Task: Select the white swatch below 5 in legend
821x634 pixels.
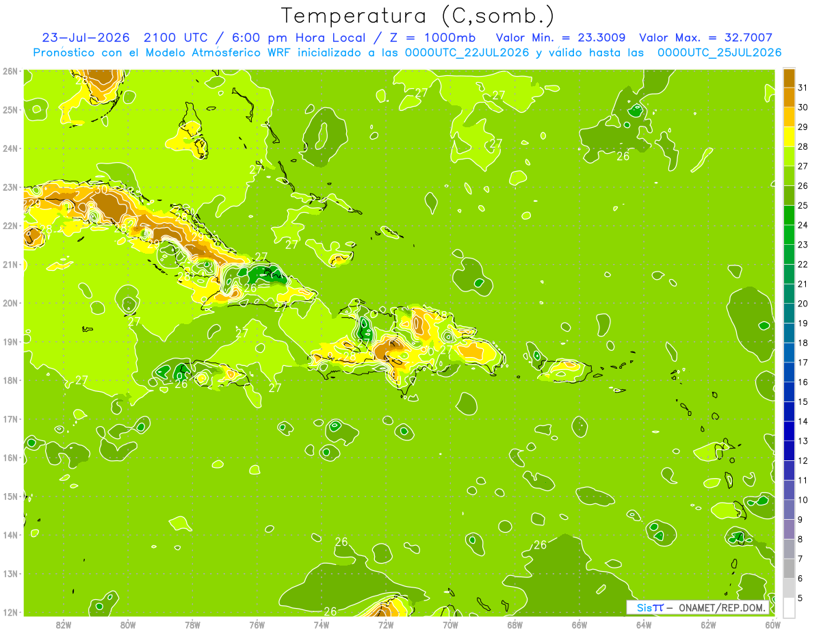Action: 789,607
